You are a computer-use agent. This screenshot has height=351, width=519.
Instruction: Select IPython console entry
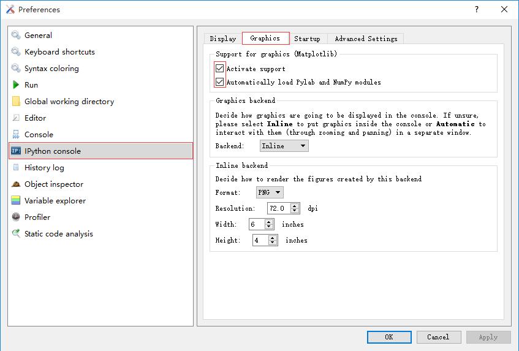(100, 151)
